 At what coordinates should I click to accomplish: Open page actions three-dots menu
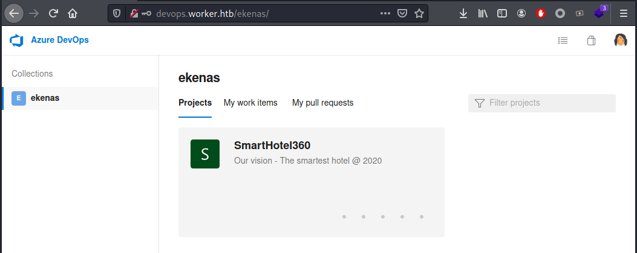pyautogui.click(x=385, y=13)
